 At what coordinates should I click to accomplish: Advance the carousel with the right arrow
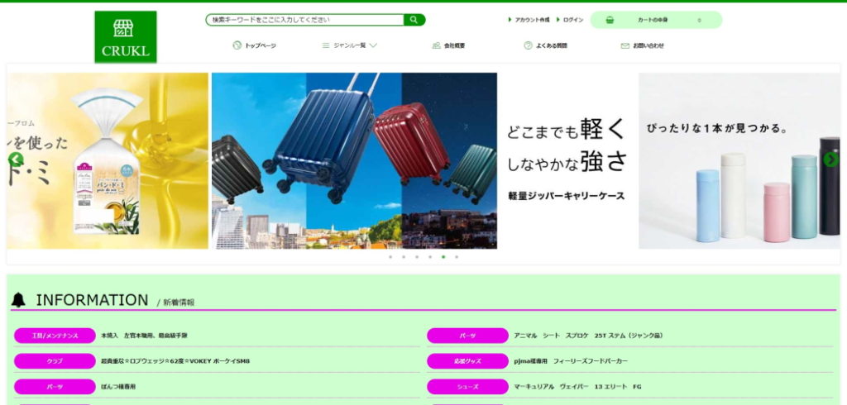pos(830,160)
